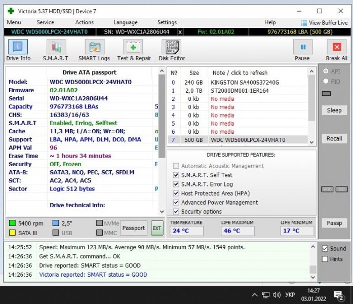Open the Drive Info panel
The image size is (353, 304).
[18, 50]
